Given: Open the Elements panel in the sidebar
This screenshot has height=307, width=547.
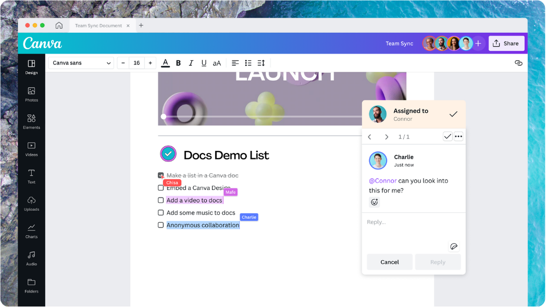Looking at the screenshot, I should [31, 121].
